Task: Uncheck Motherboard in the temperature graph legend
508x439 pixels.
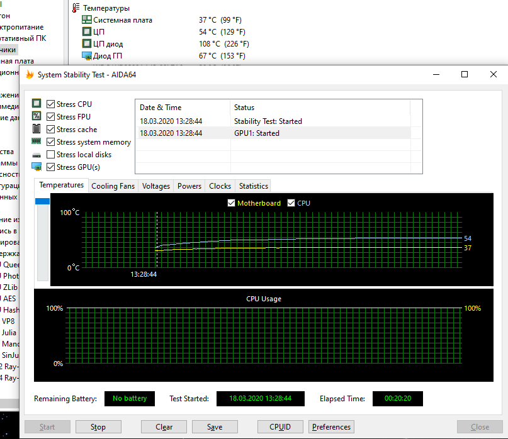Action: point(232,203)
